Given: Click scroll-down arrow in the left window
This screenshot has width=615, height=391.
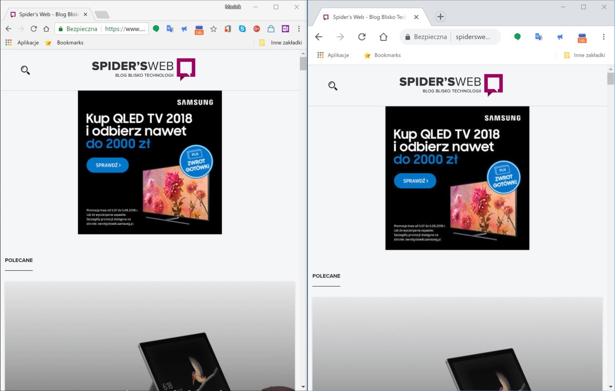Looking at the screenshot, I should coord(303,386).
